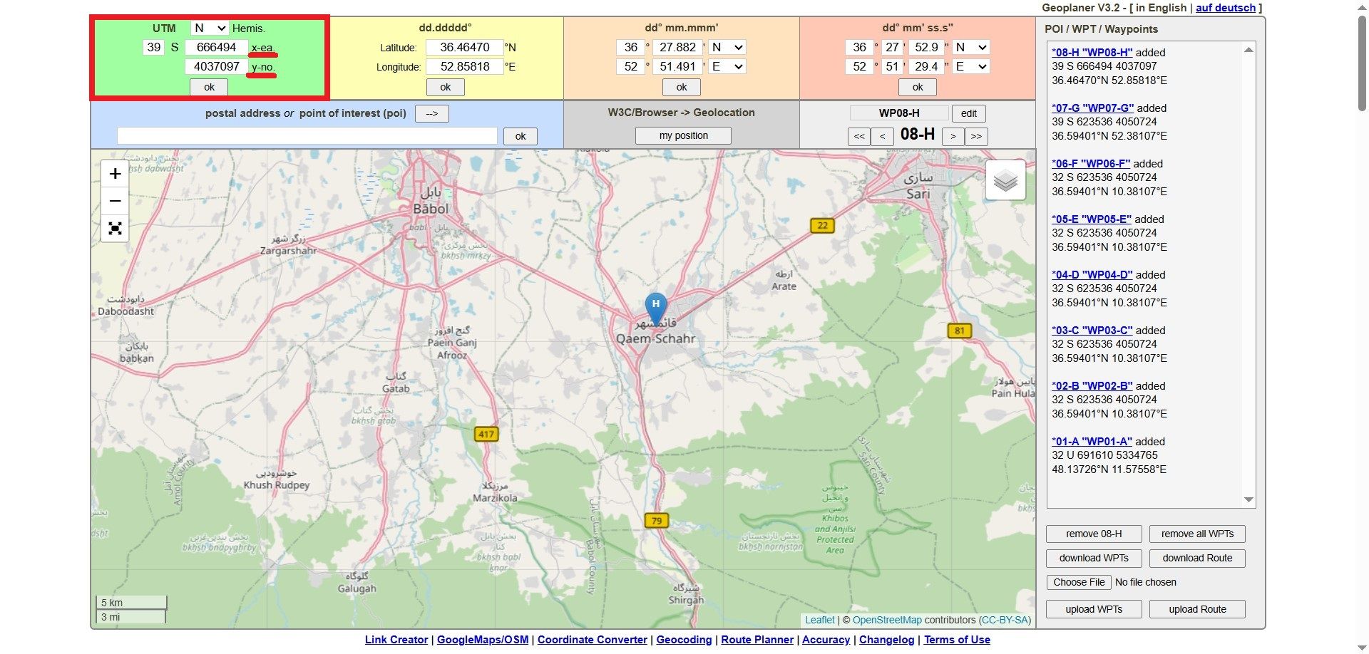Viewport: 1369px width, 654px height.
Task: Click the fullscreen map icon
Action: 115,229
